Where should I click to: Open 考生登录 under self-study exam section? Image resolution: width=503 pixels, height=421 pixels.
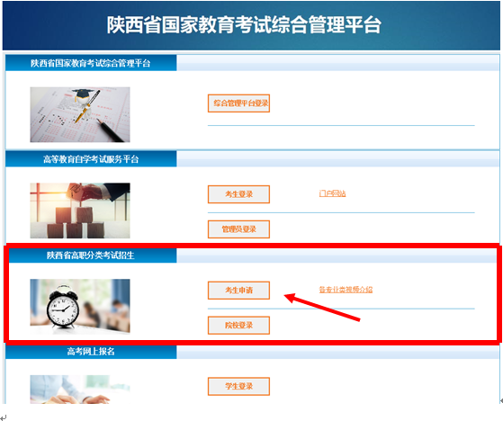(x=238, y=194)
